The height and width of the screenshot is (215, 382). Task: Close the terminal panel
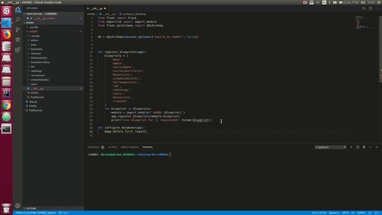[377, 147]
